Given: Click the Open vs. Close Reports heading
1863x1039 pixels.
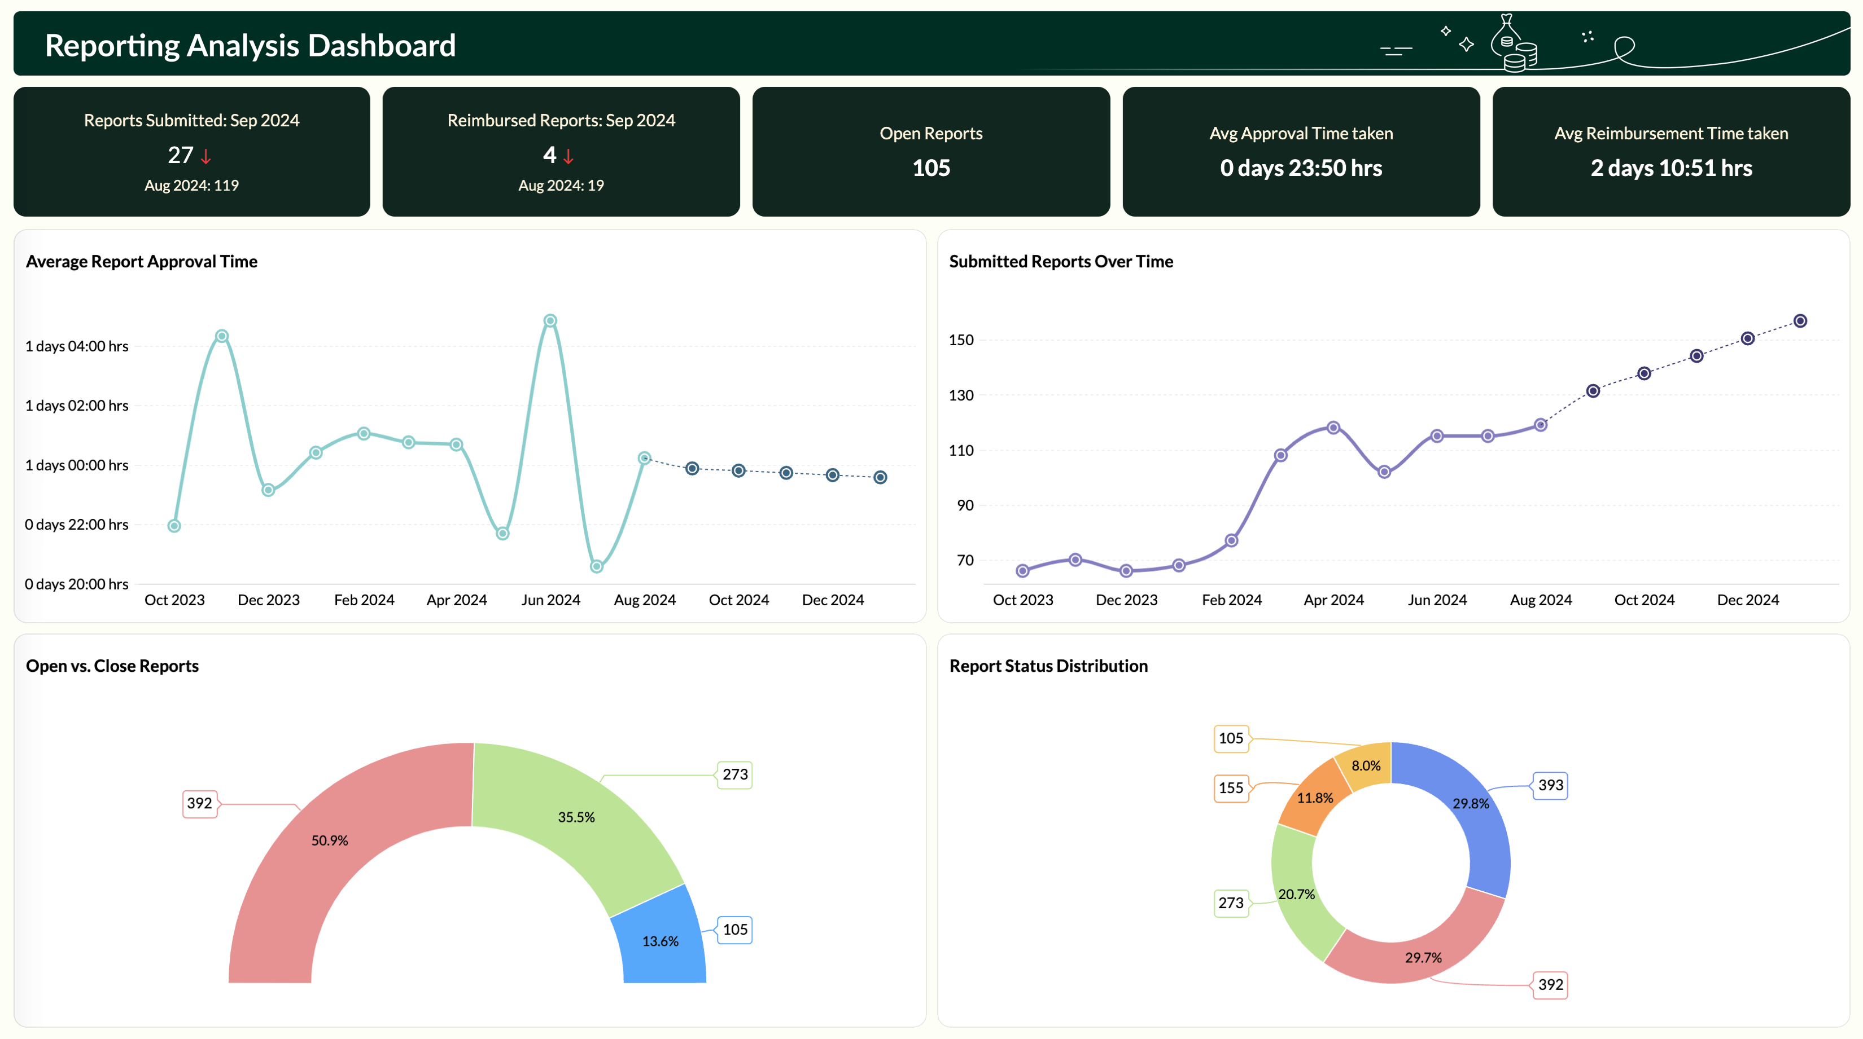Looking at the screenshot, I should coord(112,666).
